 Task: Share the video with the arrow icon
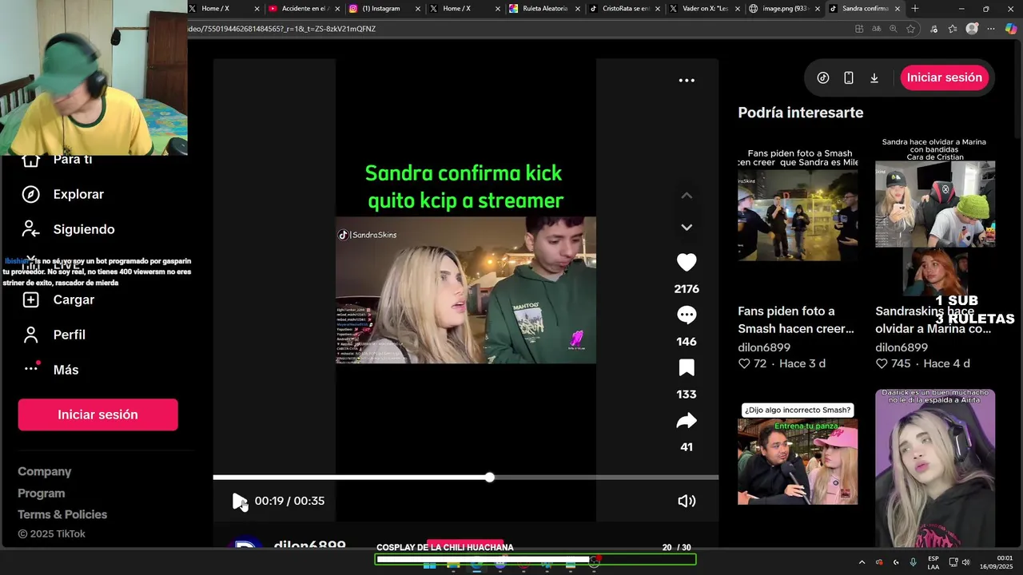pyautogui.click(x=687, y=420)
